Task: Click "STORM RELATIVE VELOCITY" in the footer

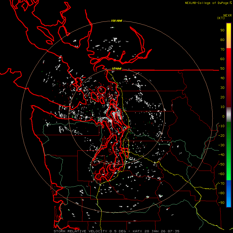Action: [x=80, y=231]
